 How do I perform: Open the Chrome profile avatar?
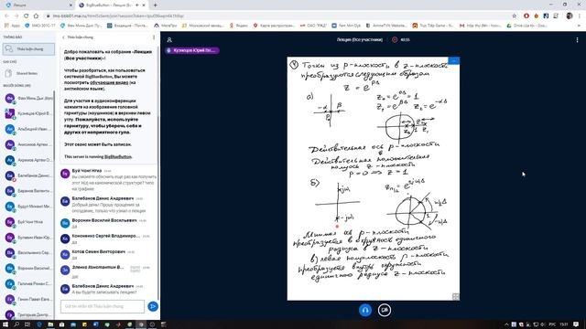pyautogui.click(x=570, y=16)
